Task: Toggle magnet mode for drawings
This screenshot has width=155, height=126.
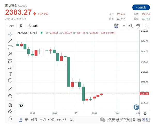Action: click(10, 105)
